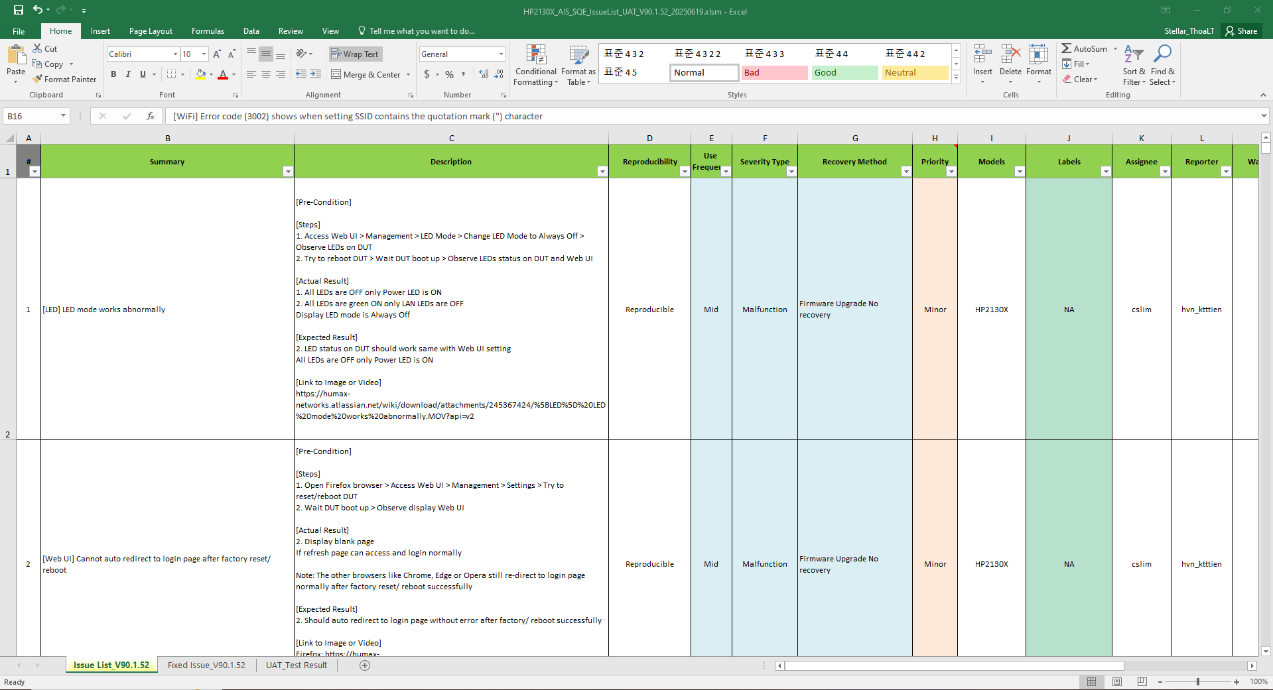Open the Fixed Issue_V90.1.52 sheet
The height and width of the screenshot is (690, 1273).
(x=206, y=665)
